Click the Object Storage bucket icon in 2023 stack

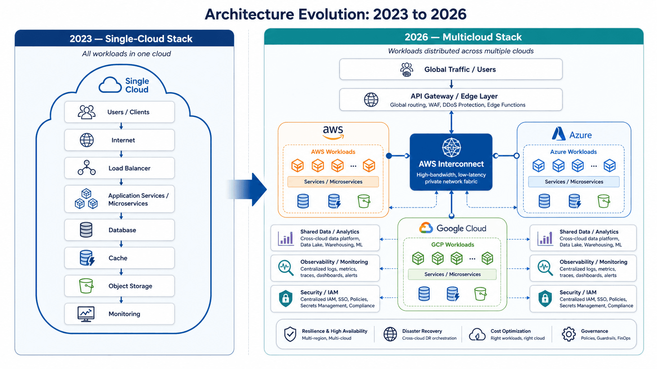(x=86, y=286)
